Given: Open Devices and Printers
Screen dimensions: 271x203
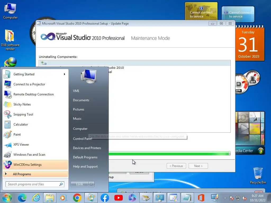Looking at the screenshot, I should click(x=87, y=148).
